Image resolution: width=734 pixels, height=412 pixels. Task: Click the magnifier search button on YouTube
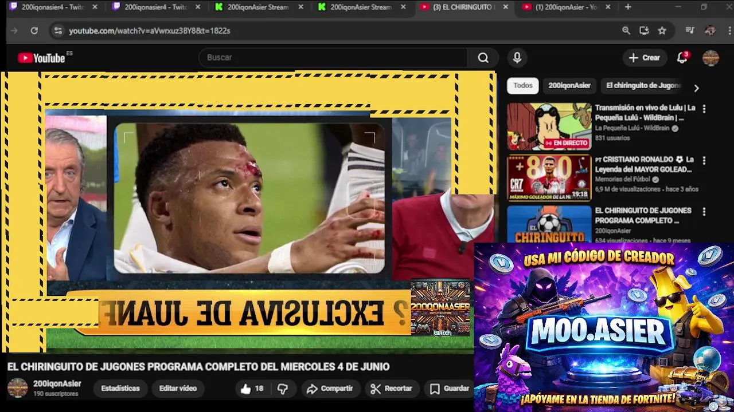[x=483, y=58]
